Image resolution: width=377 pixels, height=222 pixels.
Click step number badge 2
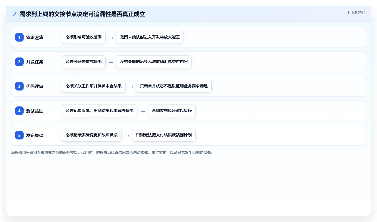(19, 62)
